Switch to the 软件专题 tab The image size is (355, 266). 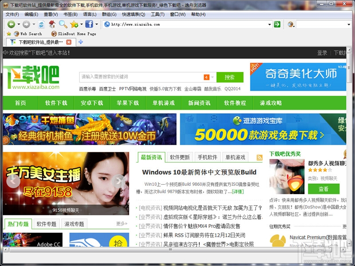47,224
